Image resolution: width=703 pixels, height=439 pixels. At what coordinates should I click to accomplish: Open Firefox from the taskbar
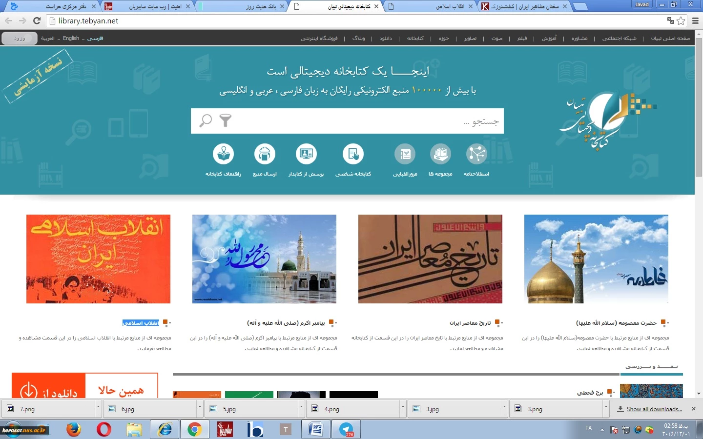[74, 429]
